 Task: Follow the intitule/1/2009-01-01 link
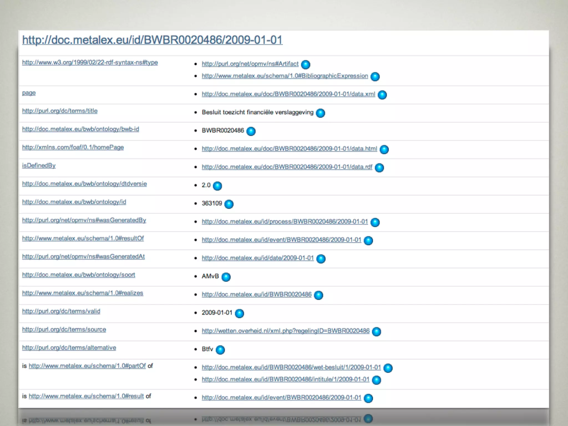285,379
